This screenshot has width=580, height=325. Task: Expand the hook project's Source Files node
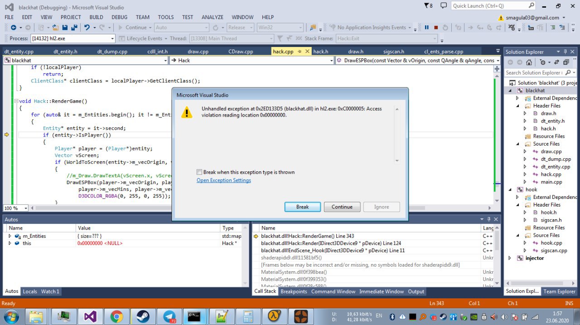pos(517,235)
